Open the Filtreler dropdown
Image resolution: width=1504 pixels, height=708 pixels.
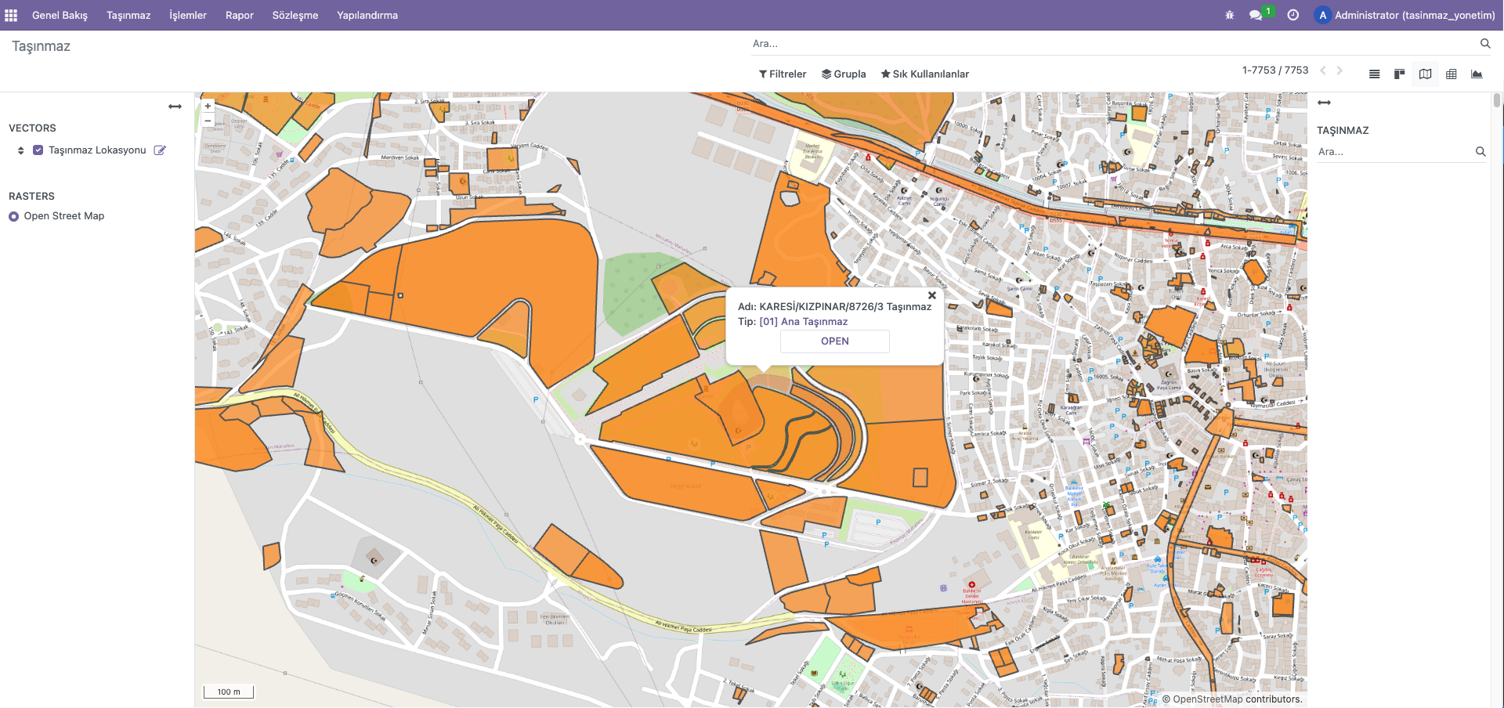pos(782,74)
